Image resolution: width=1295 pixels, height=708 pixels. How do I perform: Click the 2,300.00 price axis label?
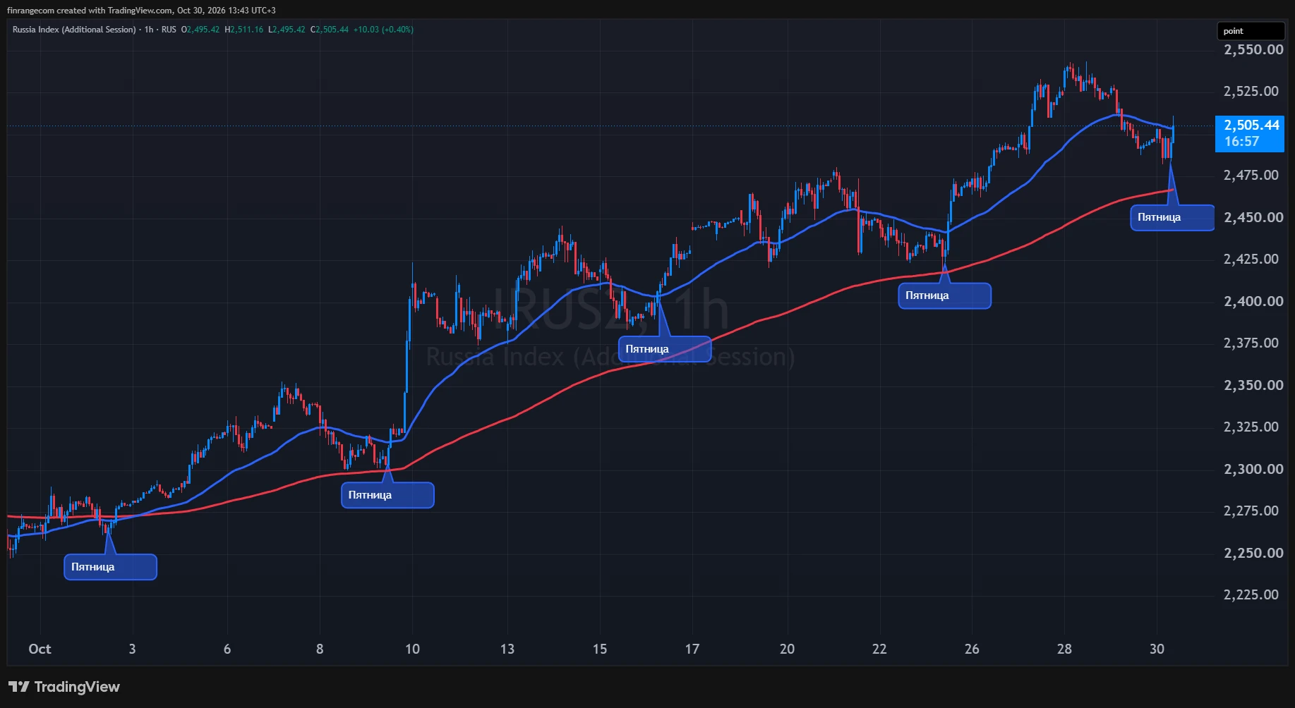coord(1253,469)
